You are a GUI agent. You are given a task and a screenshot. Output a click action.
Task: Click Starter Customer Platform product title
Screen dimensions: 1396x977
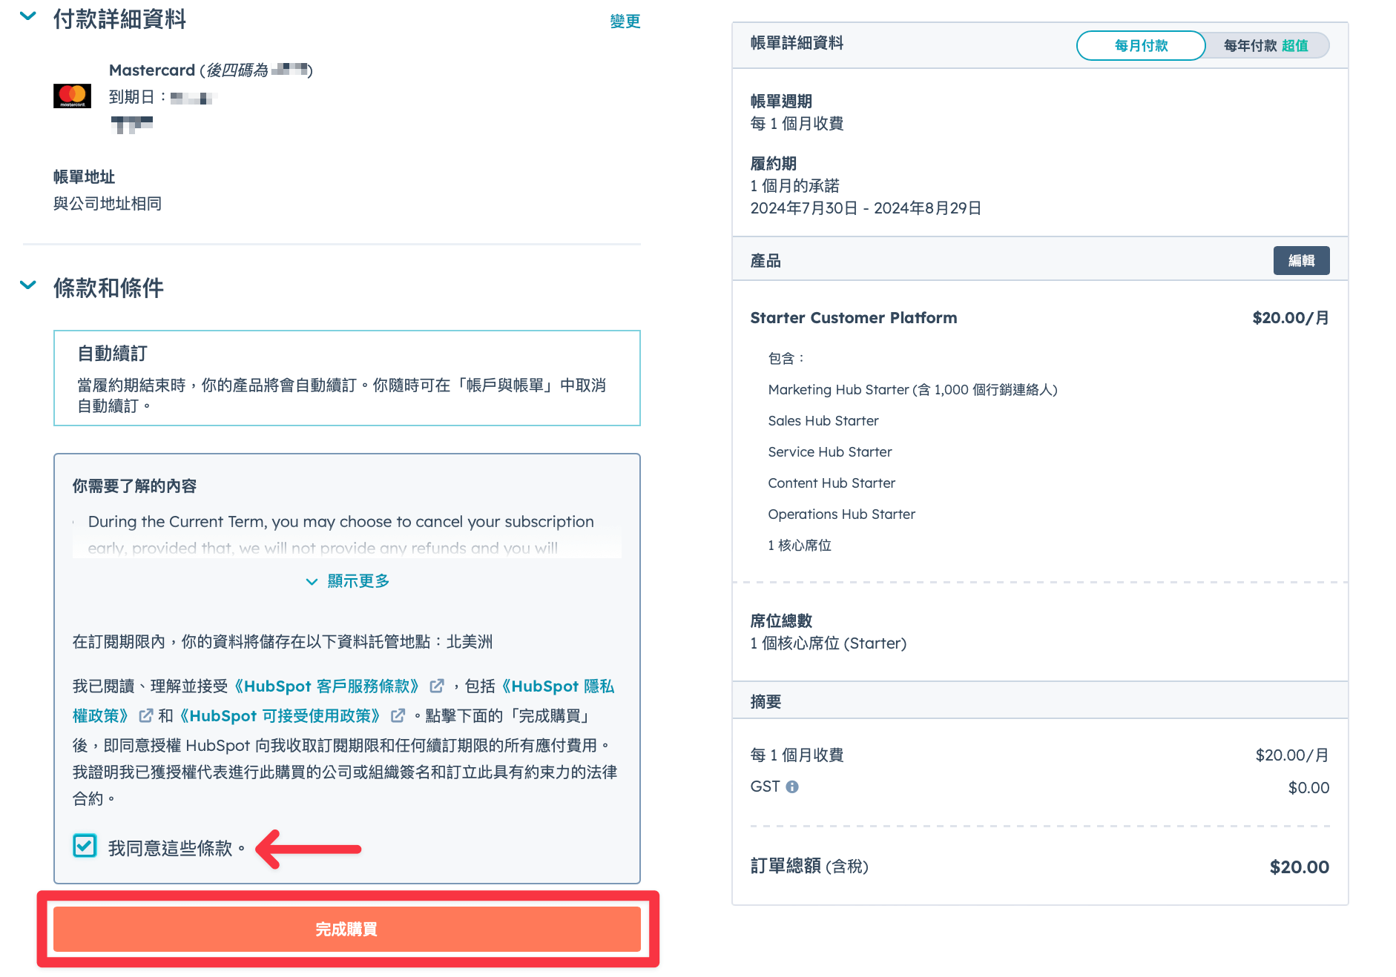854,318
